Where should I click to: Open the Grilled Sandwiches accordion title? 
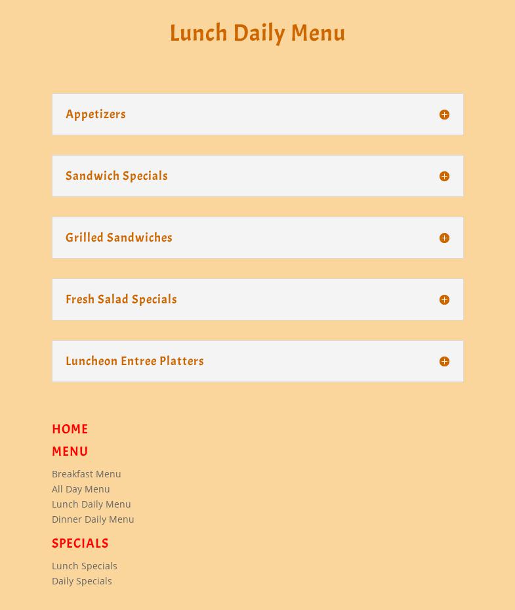click(119, 238)
